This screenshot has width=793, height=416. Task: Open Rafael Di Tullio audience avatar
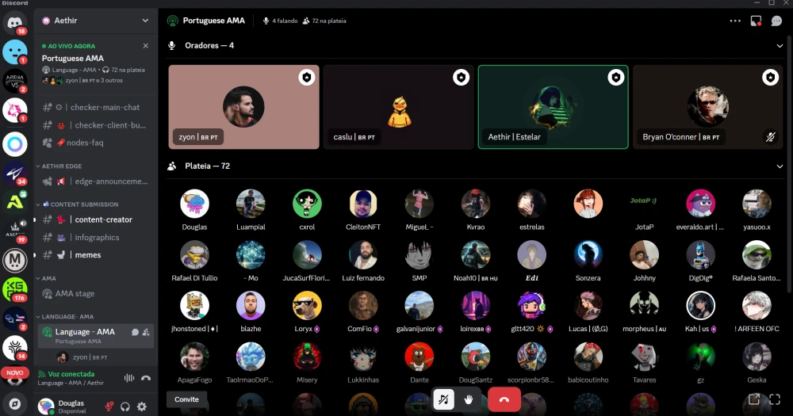coord(195,255)
